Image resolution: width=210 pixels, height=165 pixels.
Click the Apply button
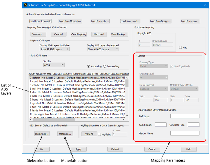coord(79,149)
